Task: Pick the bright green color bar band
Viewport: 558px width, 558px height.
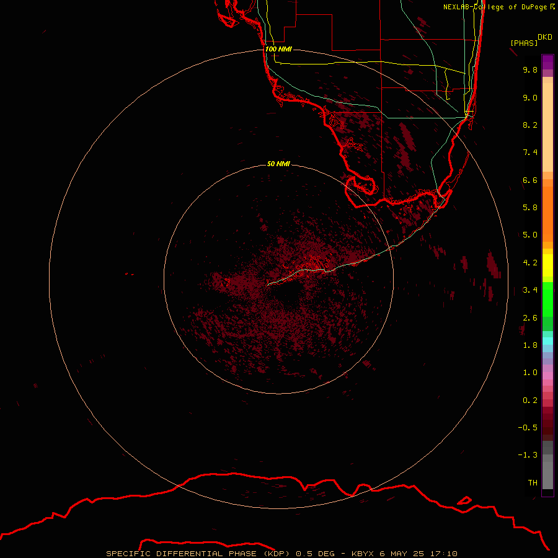Action: (547, 299)
